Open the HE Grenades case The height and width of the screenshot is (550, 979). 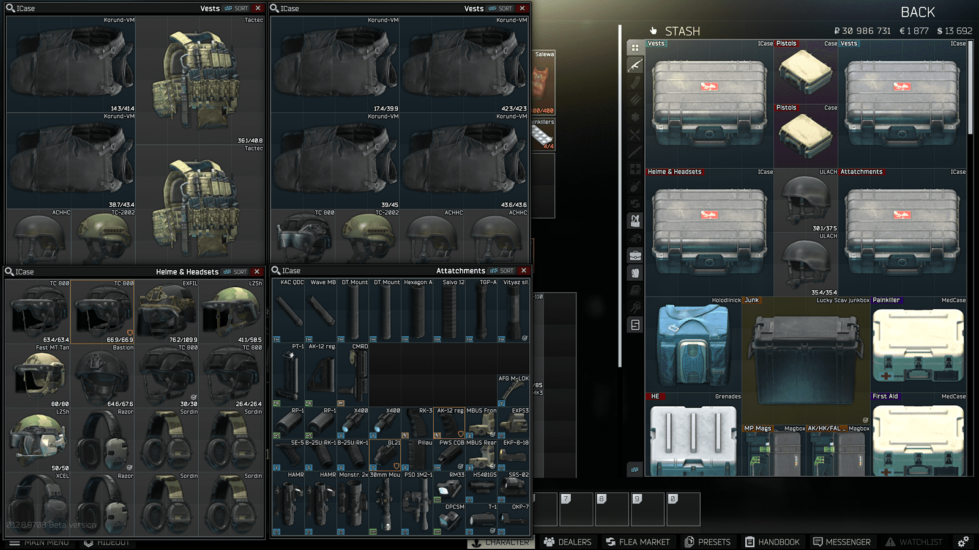pos(694,435)
